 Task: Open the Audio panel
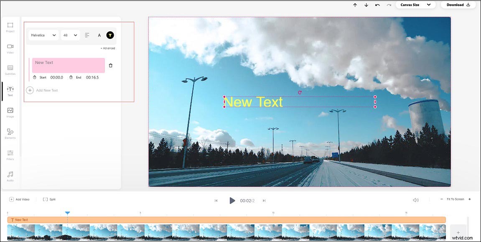tap(10, 176)
